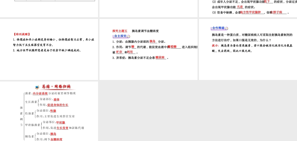The image size is (297, 141).
Task: Click the red answer 葡萄糖
Action: [x=172, y=47]
